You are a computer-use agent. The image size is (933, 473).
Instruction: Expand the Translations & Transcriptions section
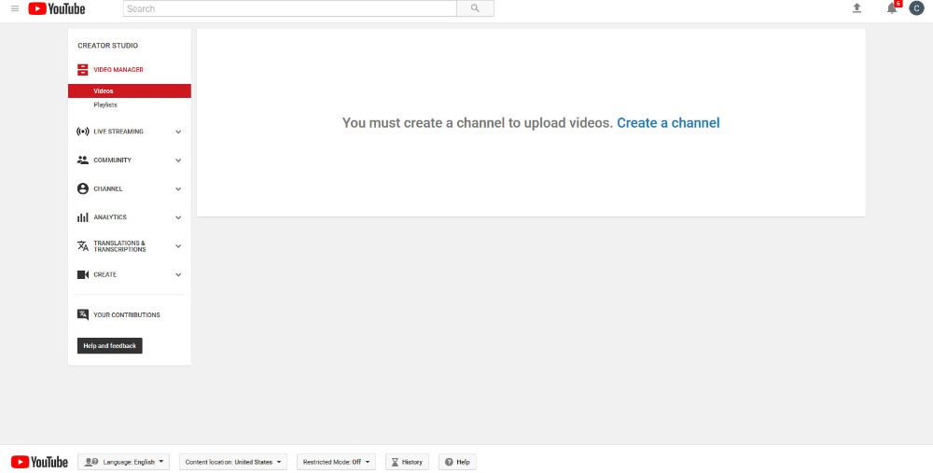[x=178, y=246]
